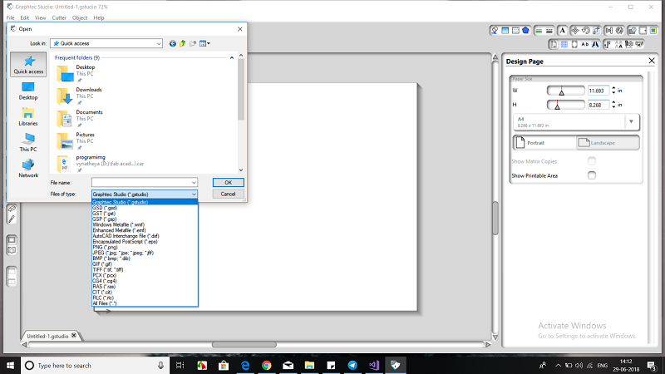
Task: Open the Edit menu
Action: coord(25,17)
